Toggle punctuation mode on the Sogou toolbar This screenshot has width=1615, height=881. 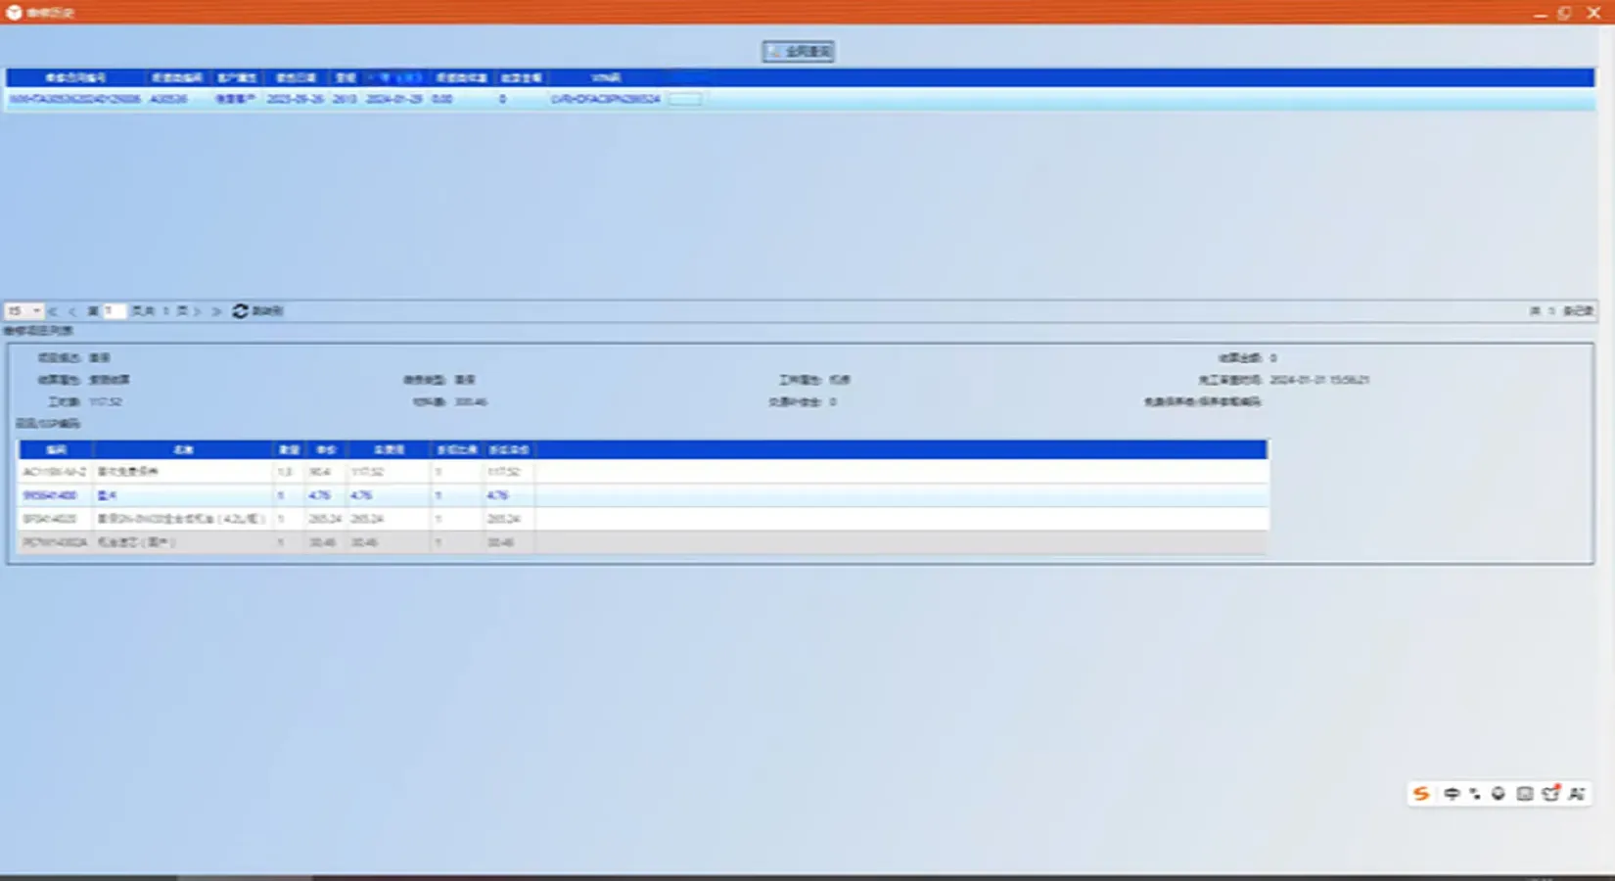1475,794
